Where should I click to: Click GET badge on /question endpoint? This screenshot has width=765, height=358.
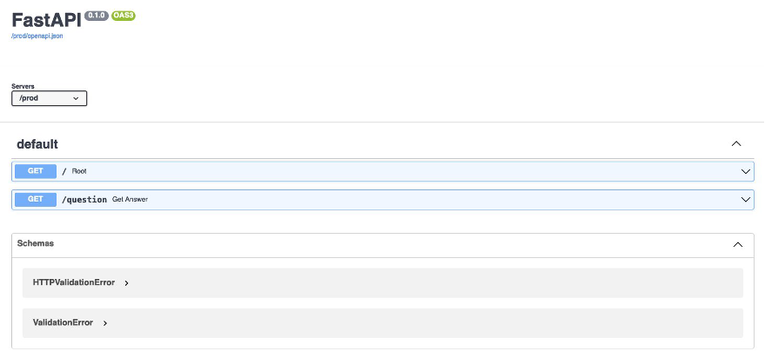point(36,199)
